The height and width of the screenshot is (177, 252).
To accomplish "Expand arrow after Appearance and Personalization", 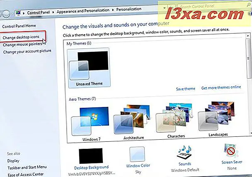I will (113, 10).
